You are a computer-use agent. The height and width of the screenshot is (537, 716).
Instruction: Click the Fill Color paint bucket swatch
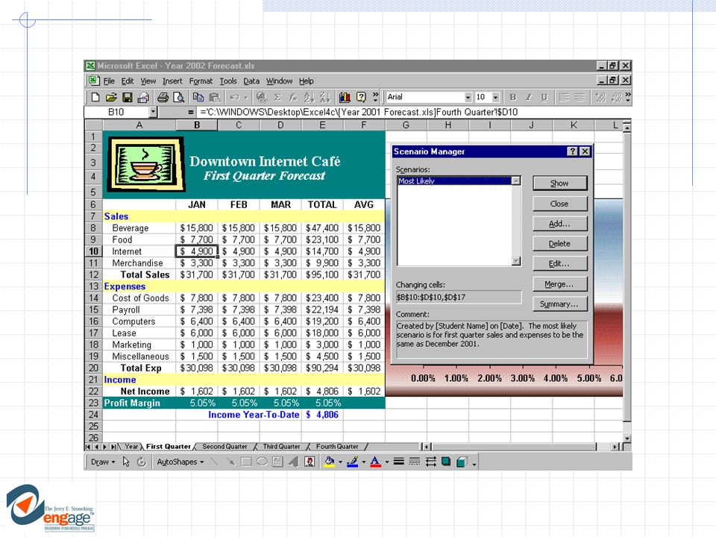329,462
